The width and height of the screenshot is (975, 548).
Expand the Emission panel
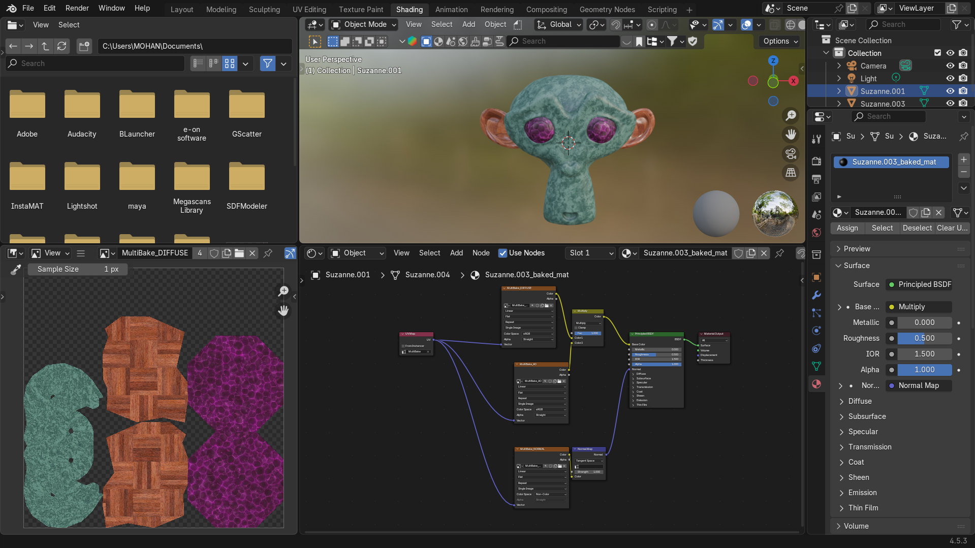click(862, 493)
